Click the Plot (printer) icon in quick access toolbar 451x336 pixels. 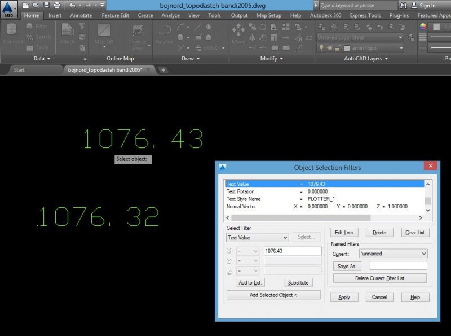pos(57,5)
